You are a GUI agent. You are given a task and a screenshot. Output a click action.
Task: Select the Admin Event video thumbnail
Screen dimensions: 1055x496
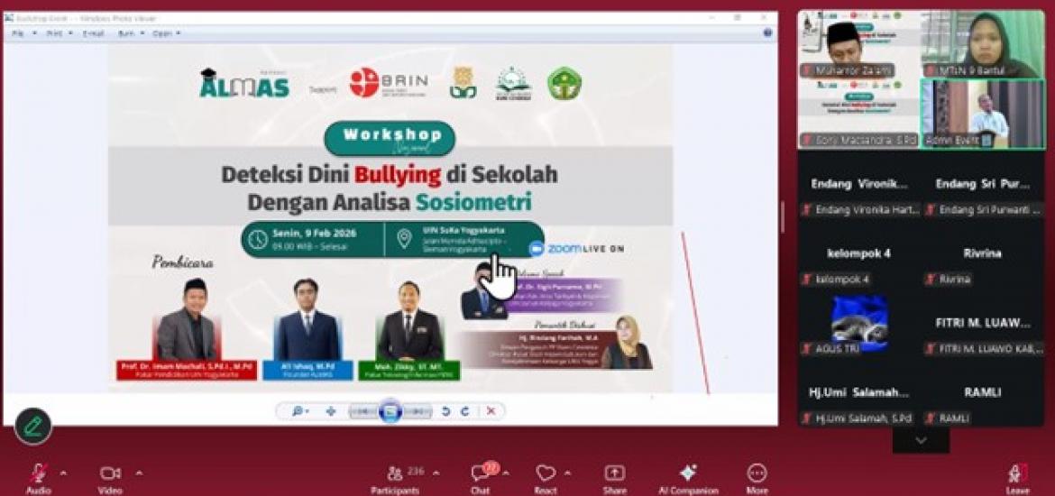coord(982,114)
